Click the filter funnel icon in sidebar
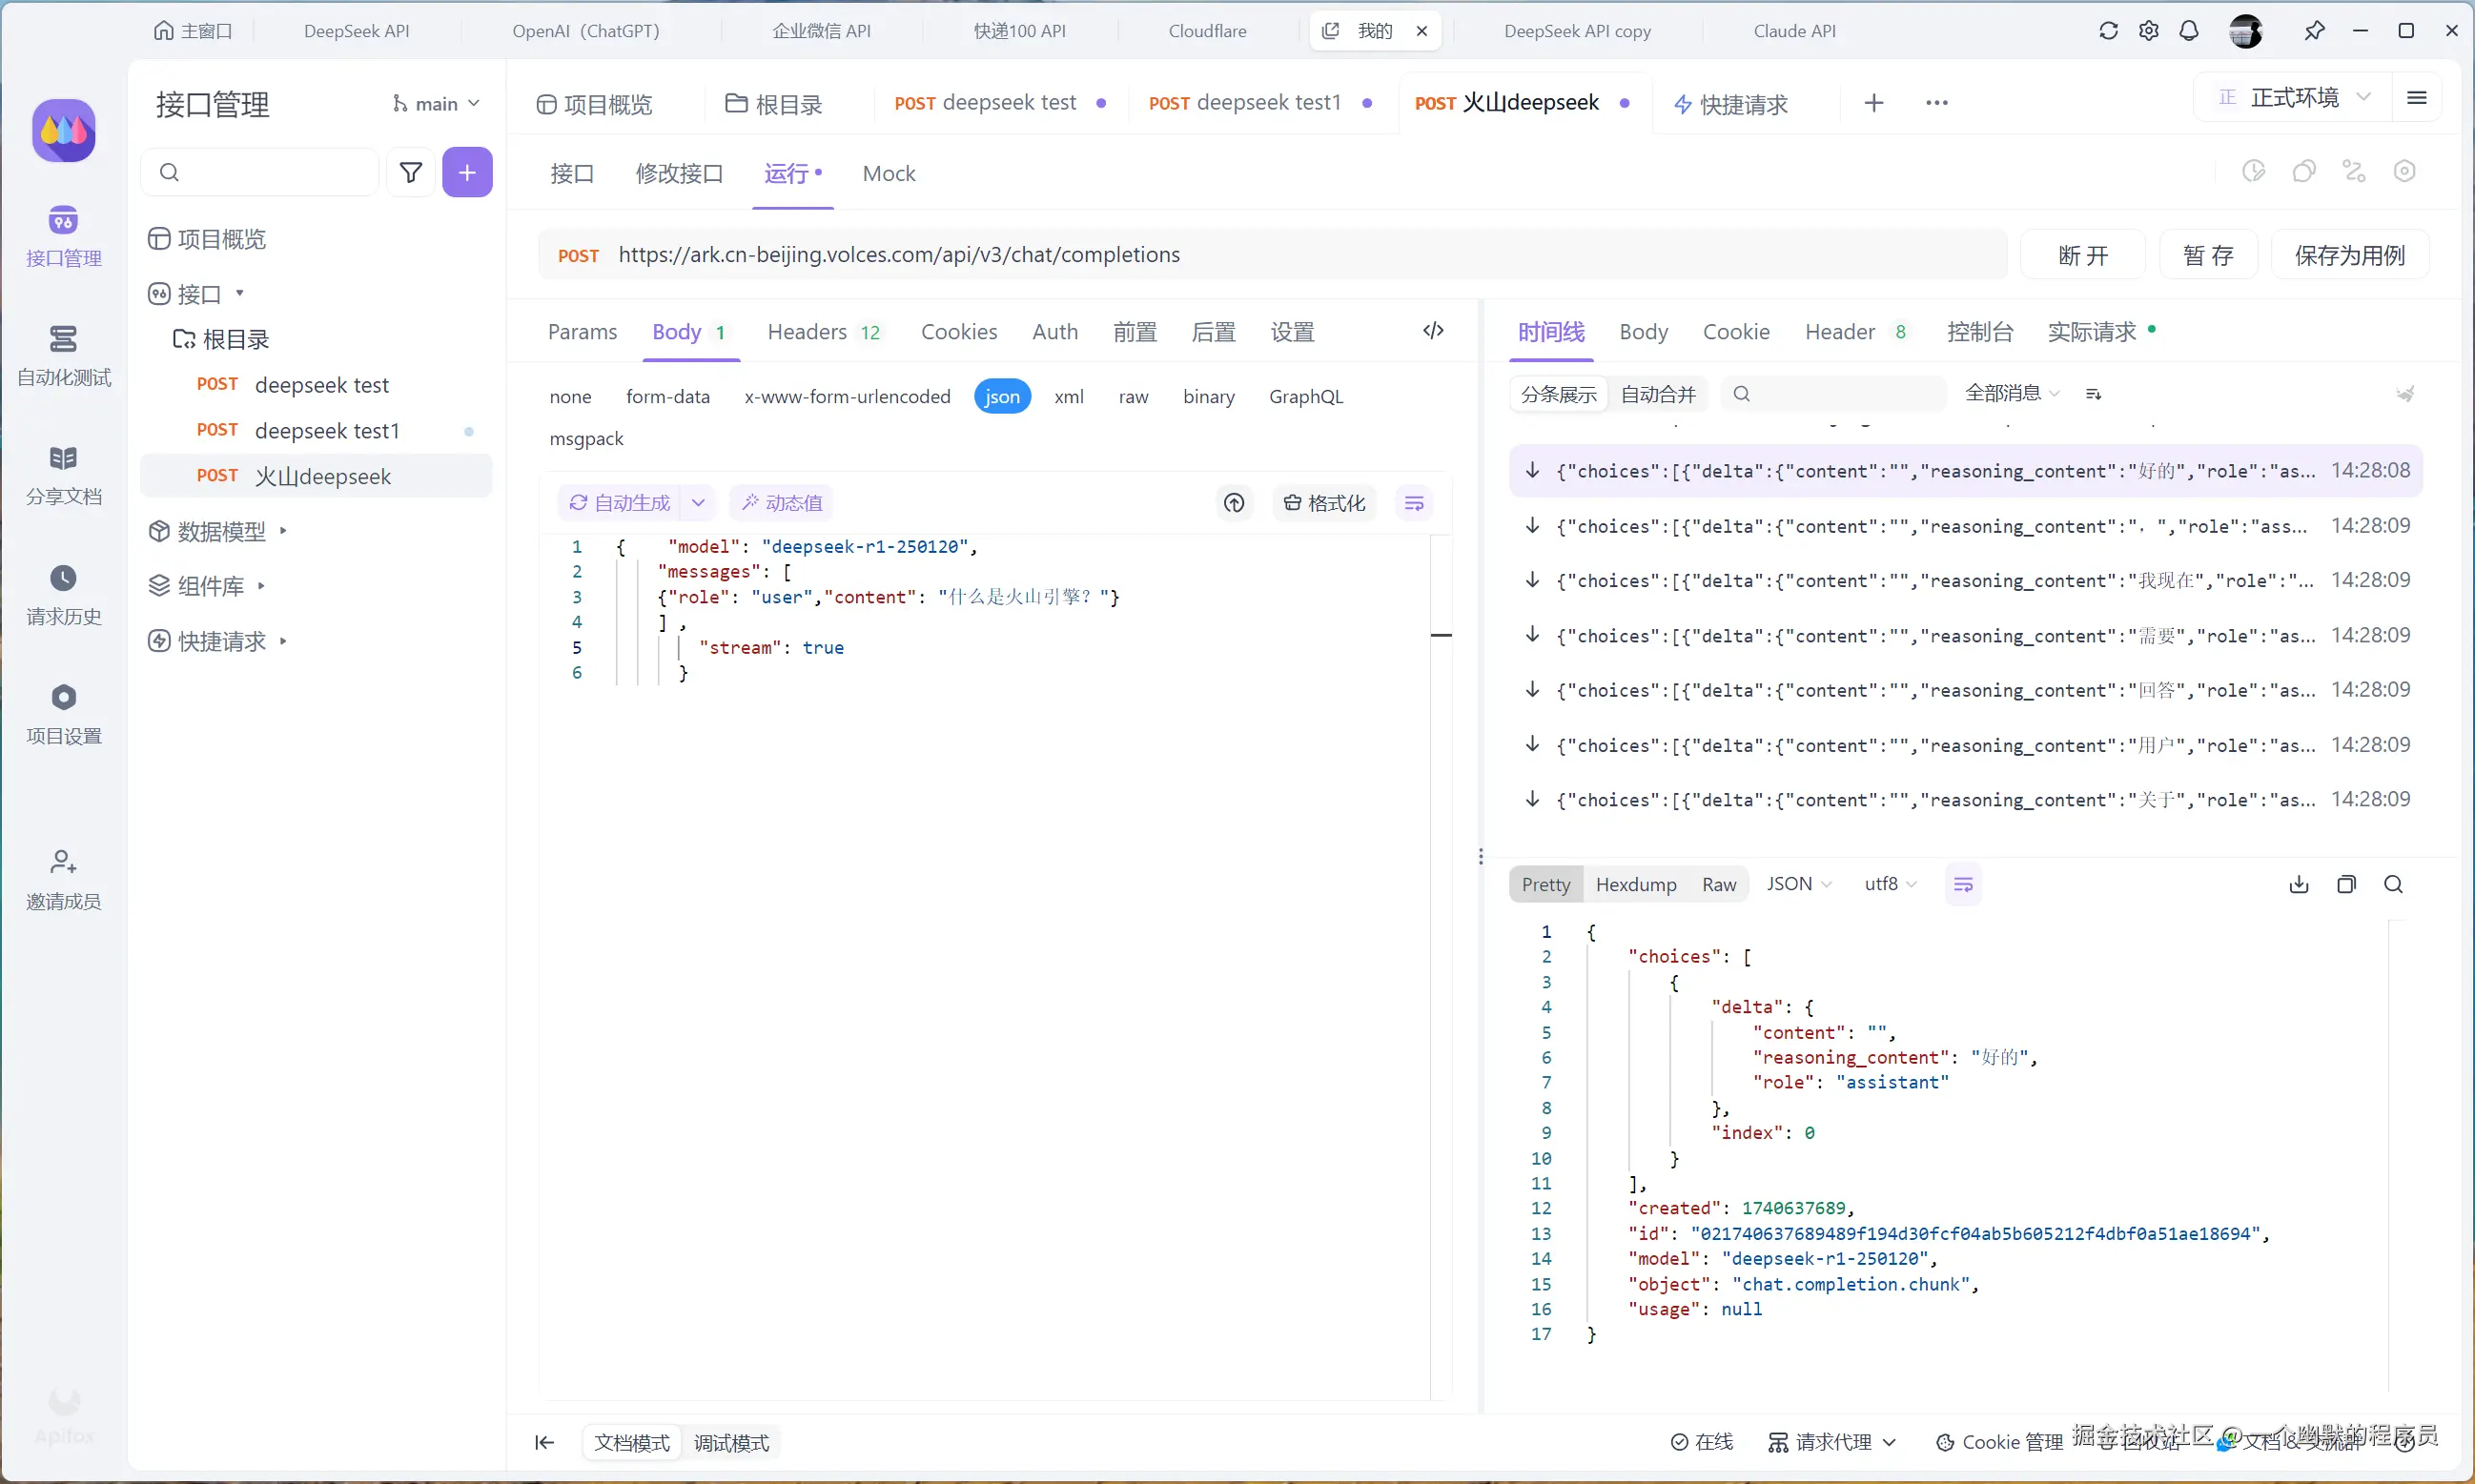Viewport: 2475px width, 1484px height. [x=410, y=172]
